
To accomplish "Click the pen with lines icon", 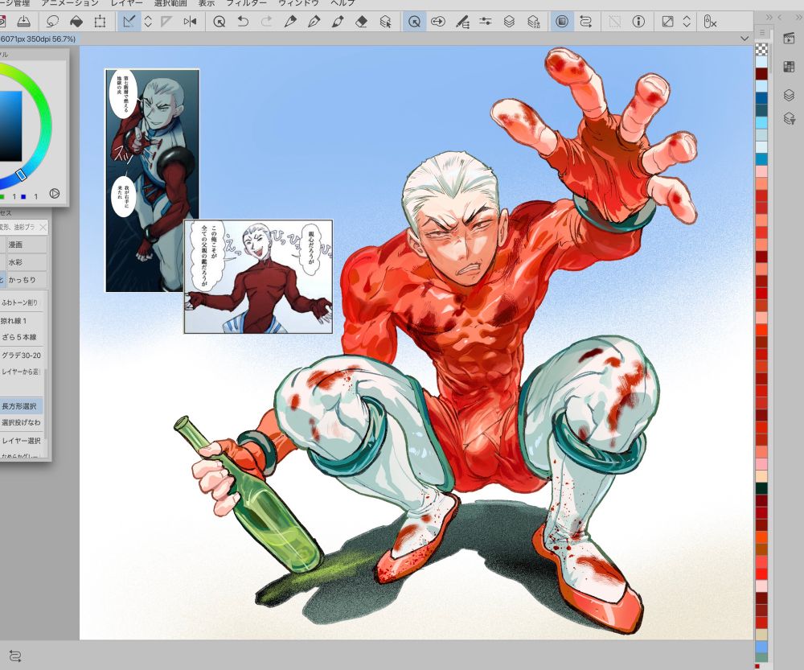I will click(x=462, y=22).
